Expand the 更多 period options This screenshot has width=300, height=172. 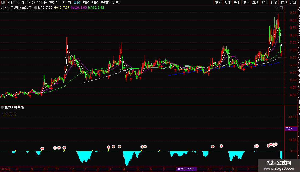(117, 2)
